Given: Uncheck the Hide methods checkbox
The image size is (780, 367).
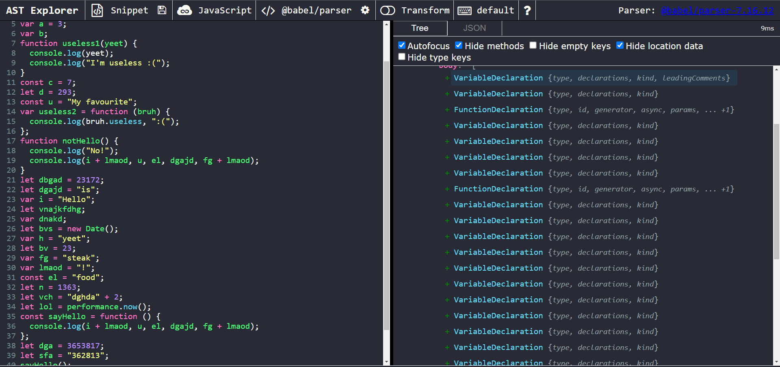Looking at the screenshot, I should (458, 46).
